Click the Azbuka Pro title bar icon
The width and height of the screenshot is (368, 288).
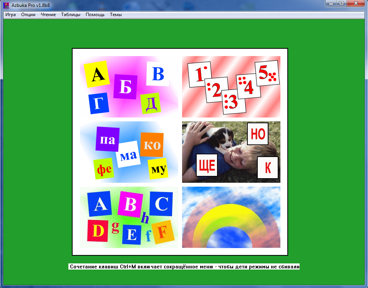coord(6,5)
